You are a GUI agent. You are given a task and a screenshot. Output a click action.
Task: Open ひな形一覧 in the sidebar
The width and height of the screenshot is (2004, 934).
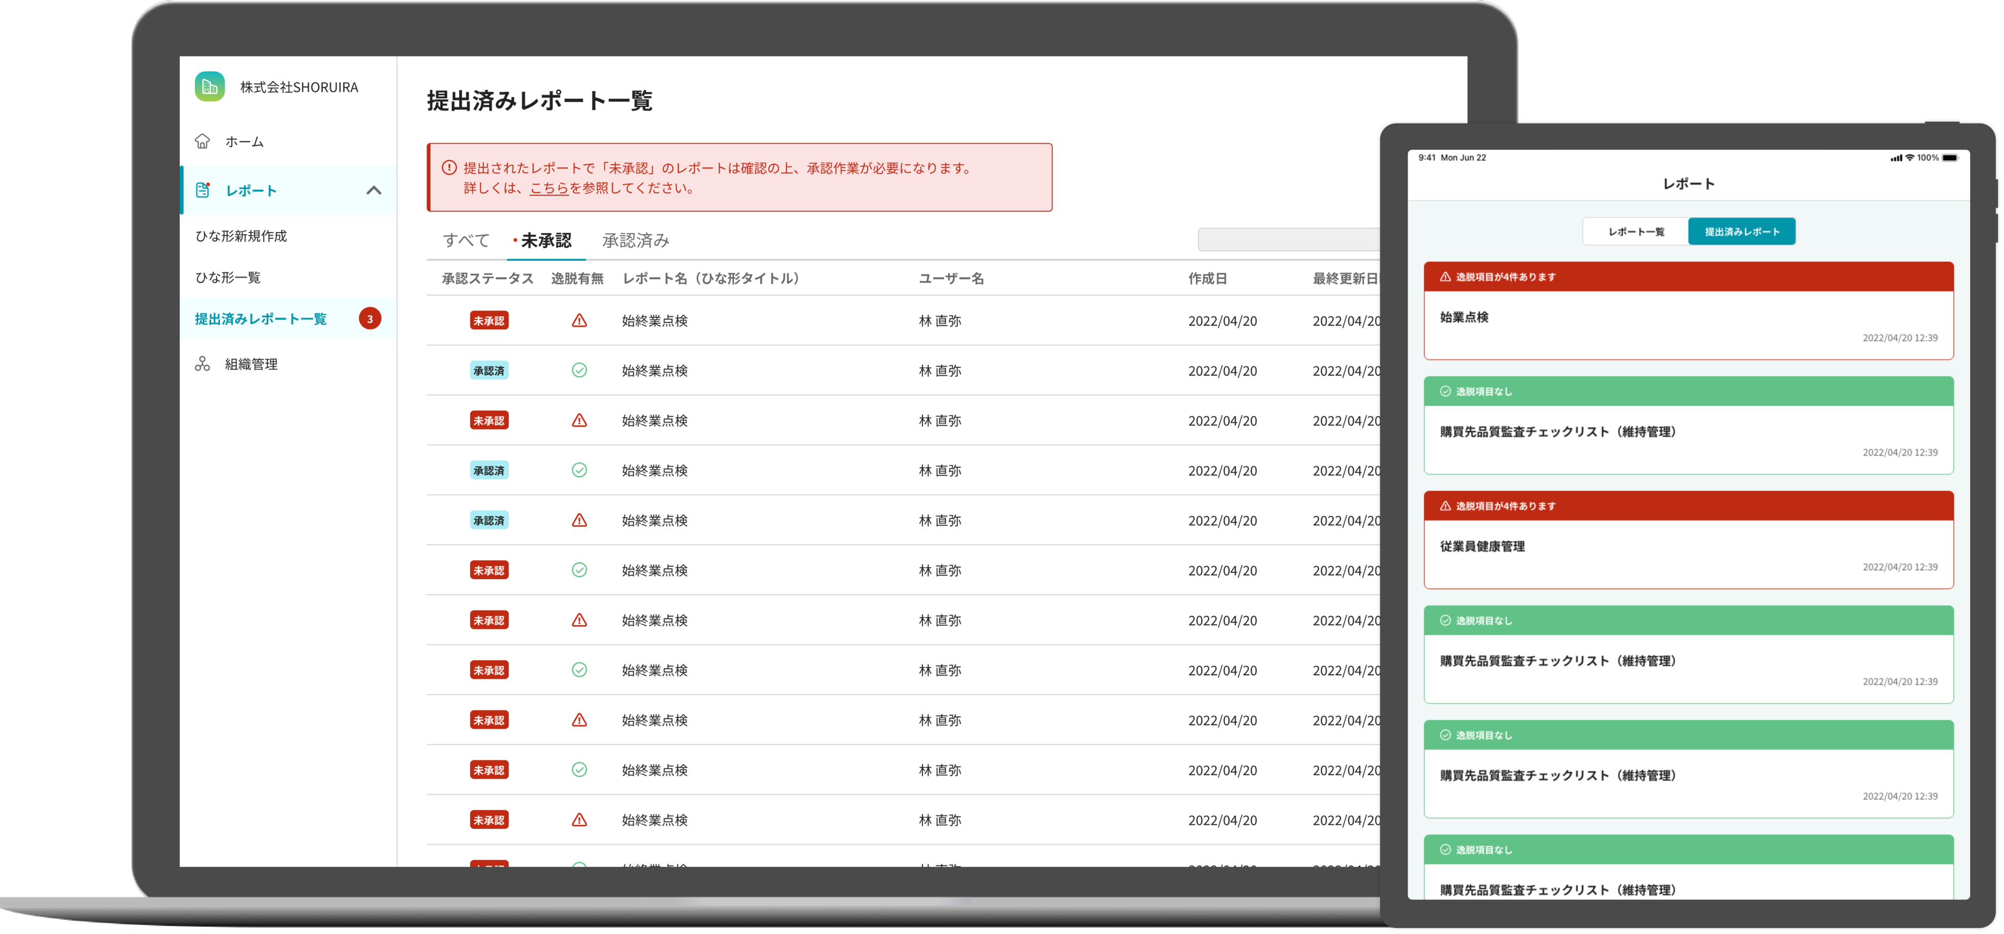(227, 278)
